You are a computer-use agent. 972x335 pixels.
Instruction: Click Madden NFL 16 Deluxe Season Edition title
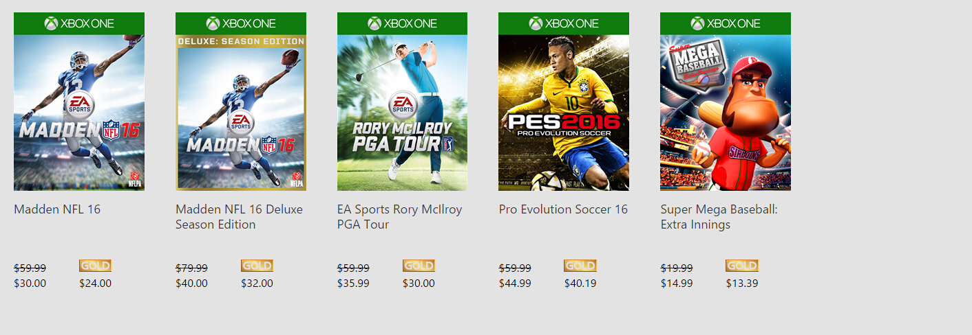(239, 217)
